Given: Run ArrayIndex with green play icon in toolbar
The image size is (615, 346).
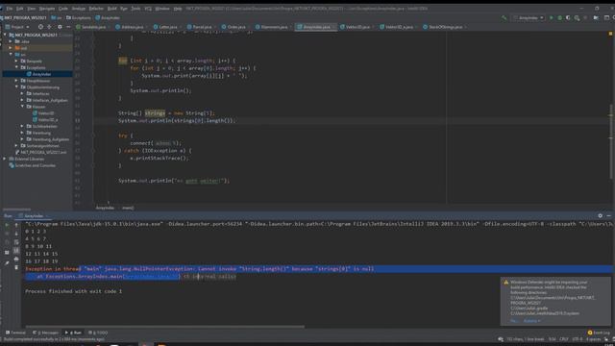Looking at the screenshot, I should pos(552,17).
